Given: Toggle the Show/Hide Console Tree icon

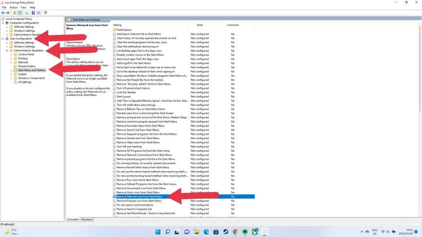Looking at the screenshot, I should pyautogui.click(x=20, y=13).
